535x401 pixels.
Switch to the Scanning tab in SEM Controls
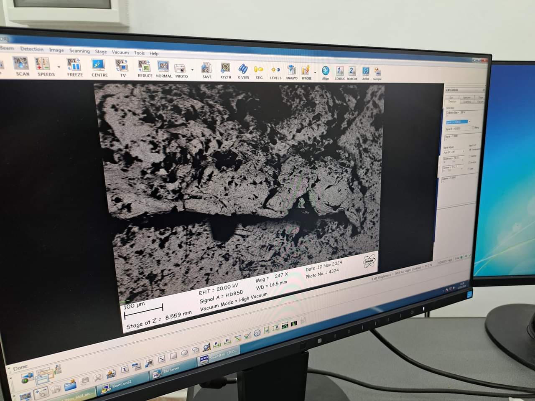click(x=467, y=102)
